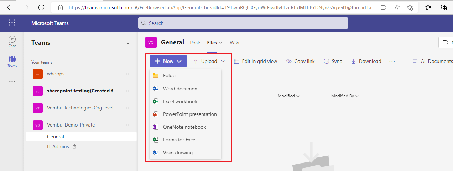The image size is (453, 171).
Task: Click the Sync button
Action: pyautogui.click(x=333, y=61)
